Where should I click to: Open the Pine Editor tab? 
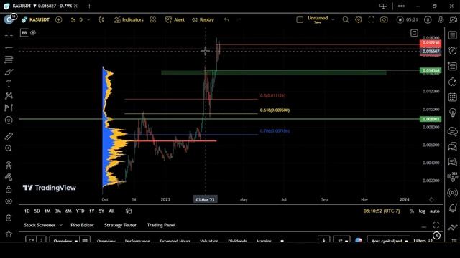82,225
